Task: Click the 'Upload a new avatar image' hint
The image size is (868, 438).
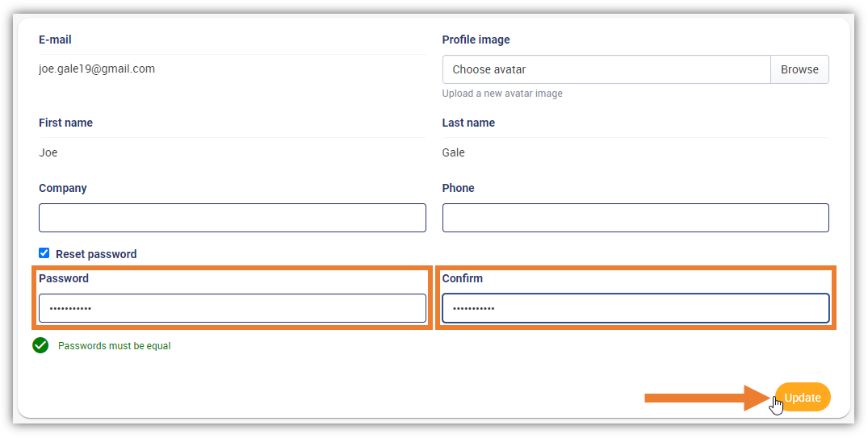Action: (502, 94)
